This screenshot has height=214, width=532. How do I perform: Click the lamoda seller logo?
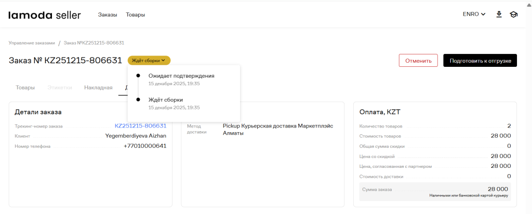click(45, 15)
